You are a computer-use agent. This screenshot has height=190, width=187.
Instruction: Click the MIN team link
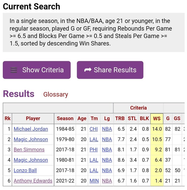pyautogui.click(x=94, y=181)
